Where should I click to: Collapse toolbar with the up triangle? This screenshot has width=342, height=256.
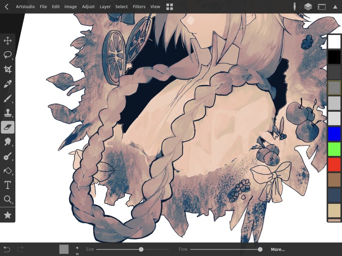335,7
